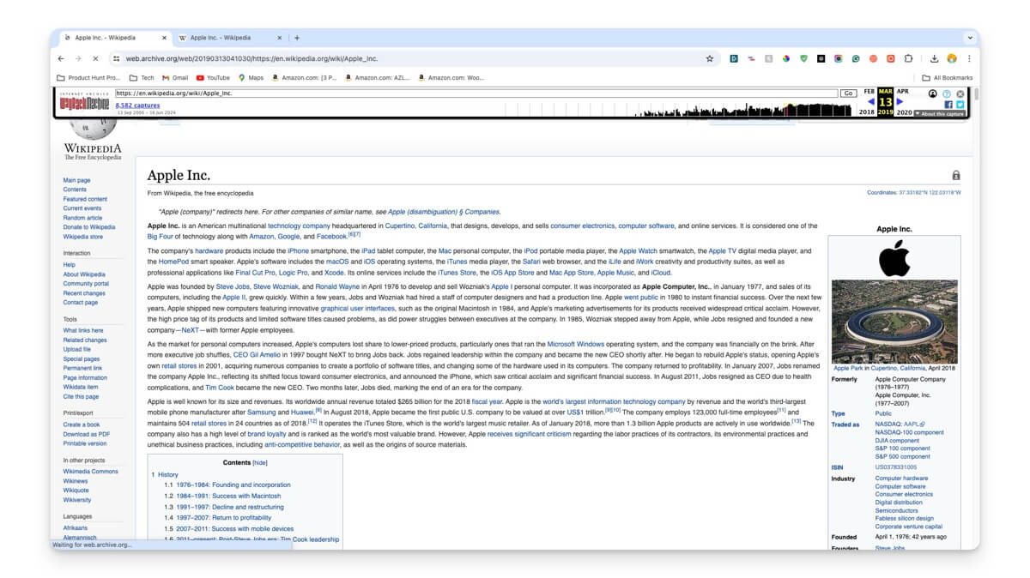Share capture on Twitter
This screenshot has height=578, width=1030.
[x=960, y=105]
